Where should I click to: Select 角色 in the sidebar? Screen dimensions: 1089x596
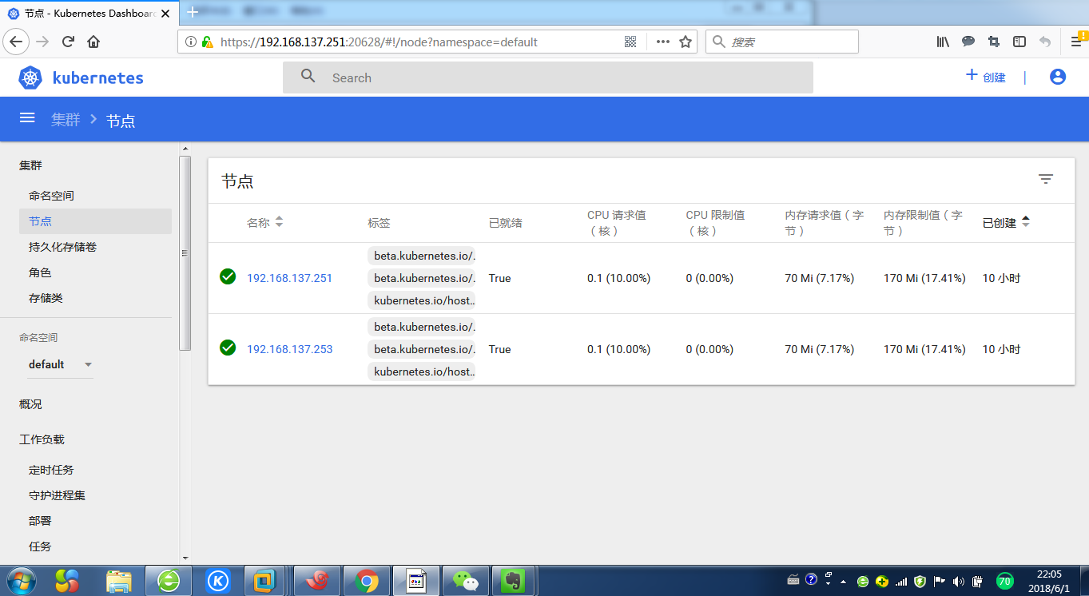[40, 272]
